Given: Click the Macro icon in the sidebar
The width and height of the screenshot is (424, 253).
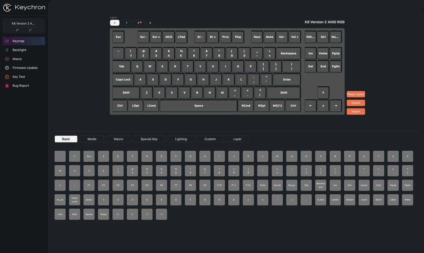Looking at the screenshot, I should point(7,59).
